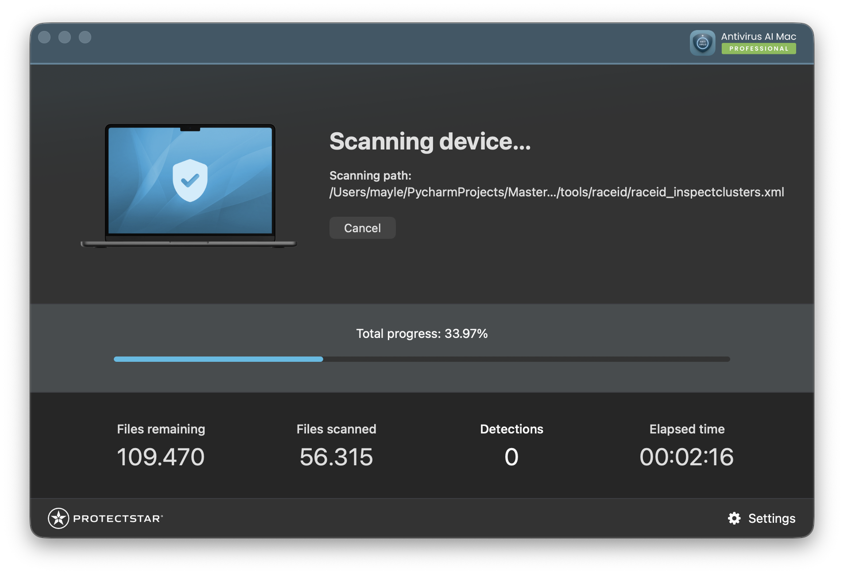Click the scan progress bar
Screen dimensions: 844x575
[x=422, y=359]
